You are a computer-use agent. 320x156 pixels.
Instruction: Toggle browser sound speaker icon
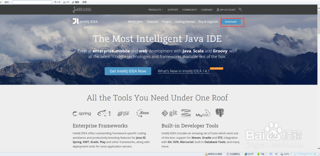click(x=276, y=154)
